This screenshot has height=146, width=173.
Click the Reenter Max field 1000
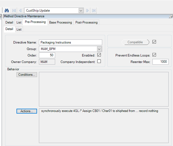point(161,62)
